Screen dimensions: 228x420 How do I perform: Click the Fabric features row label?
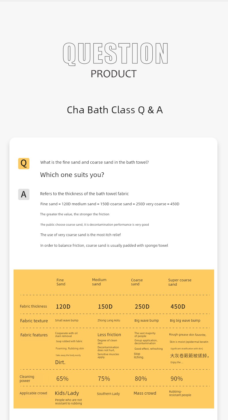point(34,335)
